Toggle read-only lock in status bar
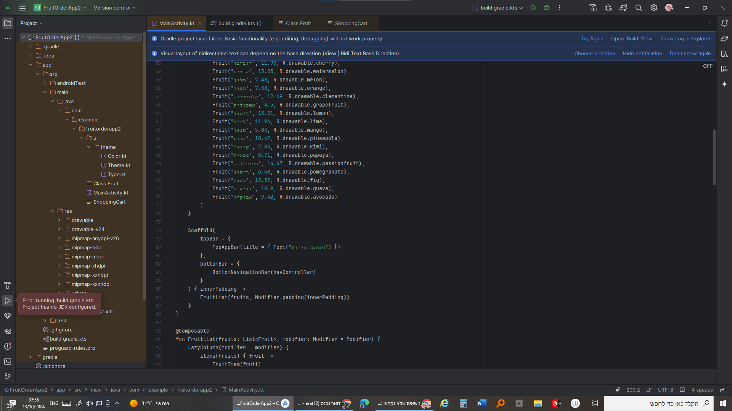The width and height of the screenshot is (732, 411). click(x=722, y=390)
